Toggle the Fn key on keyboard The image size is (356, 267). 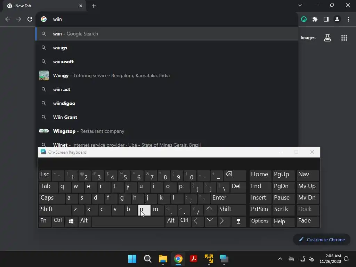click(x=45, y=221)
